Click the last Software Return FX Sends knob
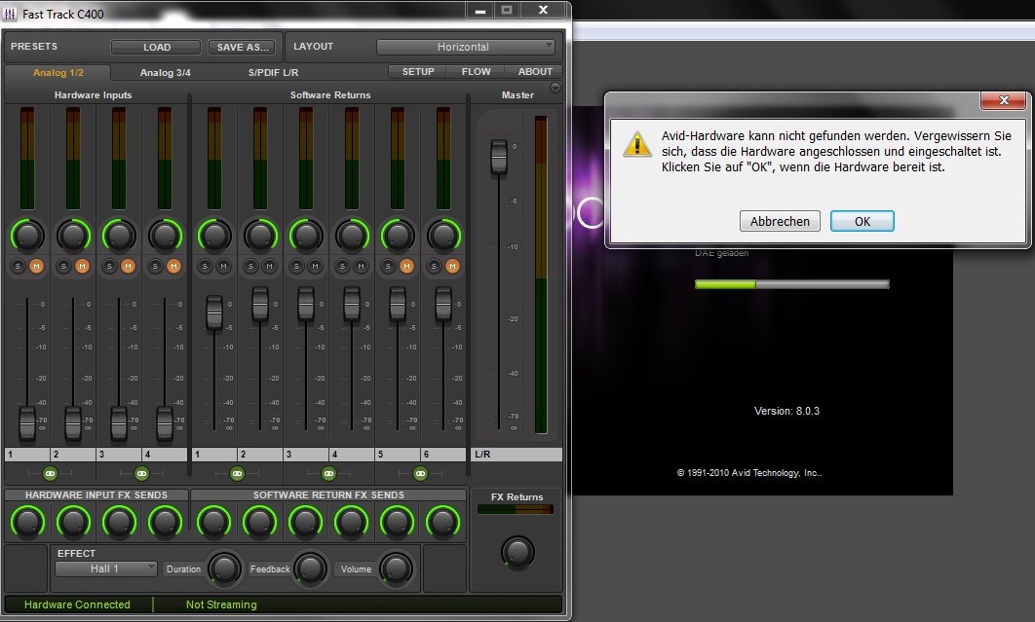 click(442, 522)
